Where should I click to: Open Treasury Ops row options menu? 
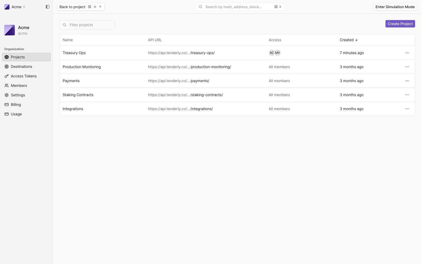(x=407, y=53)
